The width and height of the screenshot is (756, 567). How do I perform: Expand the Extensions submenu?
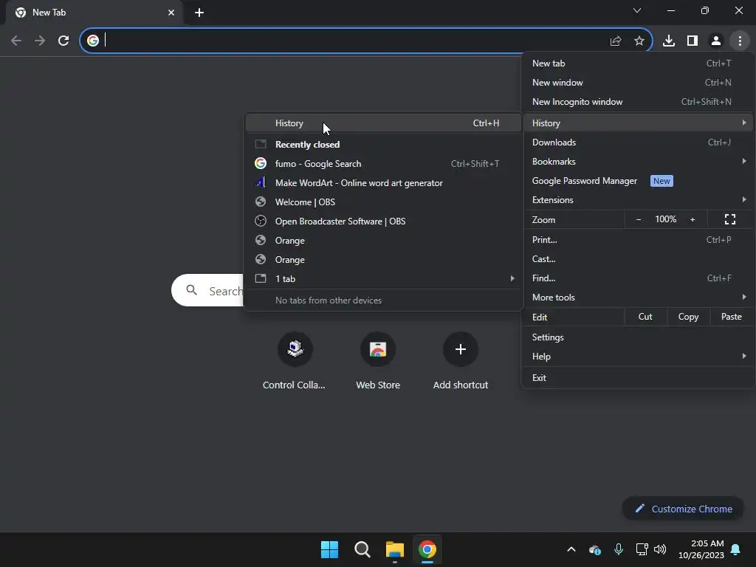coord(639,200)
